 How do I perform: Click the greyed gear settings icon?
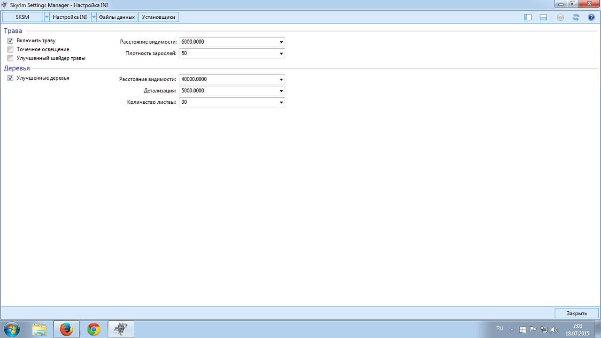point(560,17)
